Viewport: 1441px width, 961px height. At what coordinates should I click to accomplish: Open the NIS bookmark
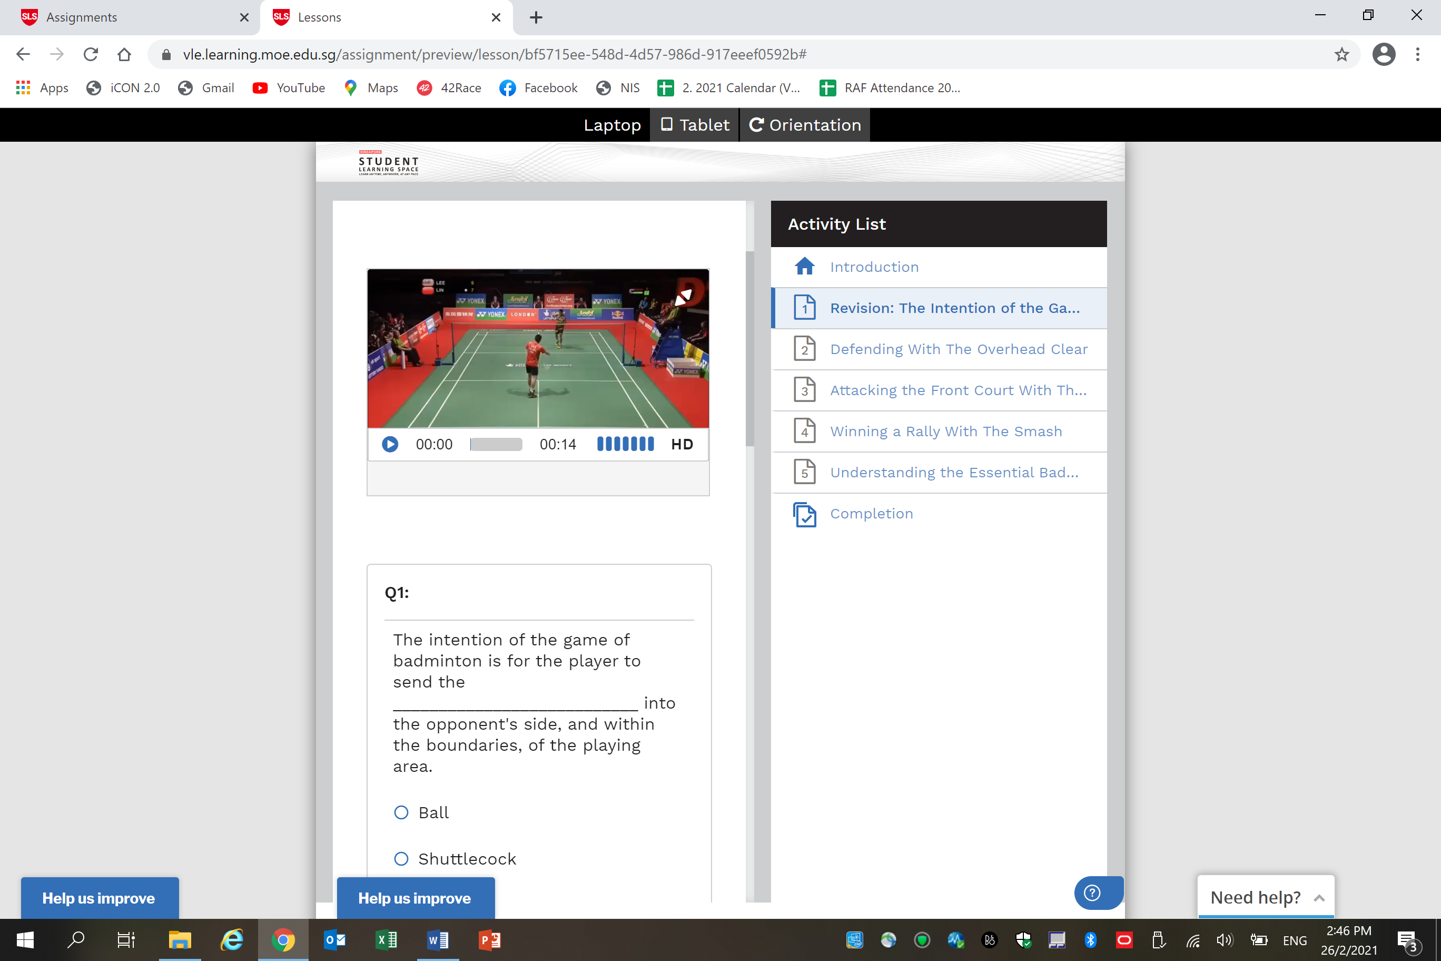pyautogui.click(x=618, y=89)
